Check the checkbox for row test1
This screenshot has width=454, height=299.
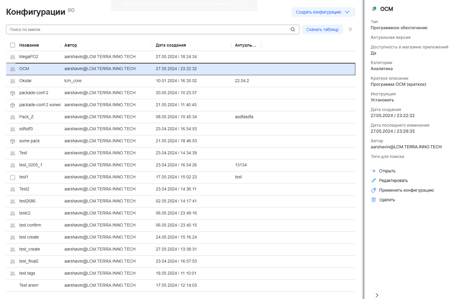13,177
